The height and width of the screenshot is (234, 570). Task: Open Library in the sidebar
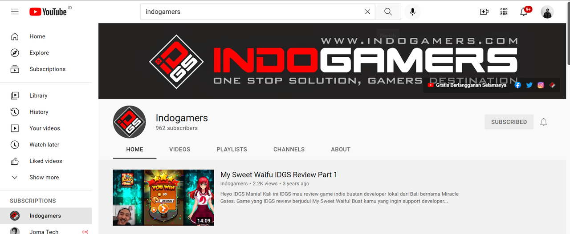pyautogui.click(x=46, y=95)
